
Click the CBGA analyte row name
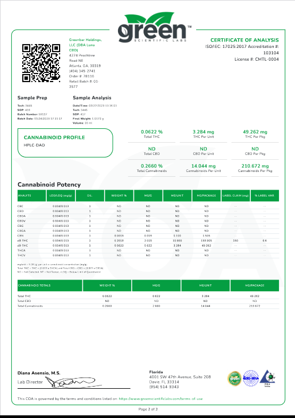(22, 231)
